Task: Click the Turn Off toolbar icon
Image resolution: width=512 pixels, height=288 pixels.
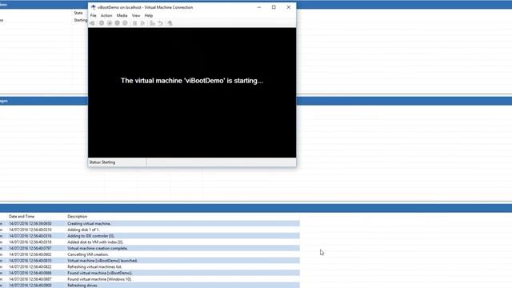Action: click(x=110, y=23)
